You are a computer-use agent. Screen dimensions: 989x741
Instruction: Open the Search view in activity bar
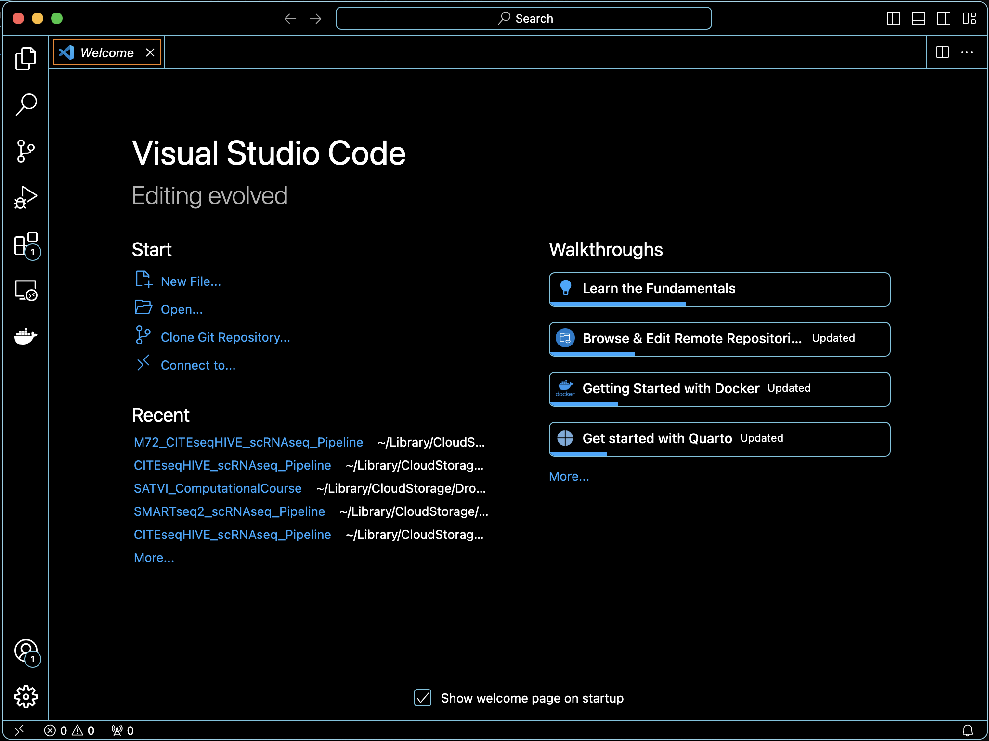coord(26,104)
